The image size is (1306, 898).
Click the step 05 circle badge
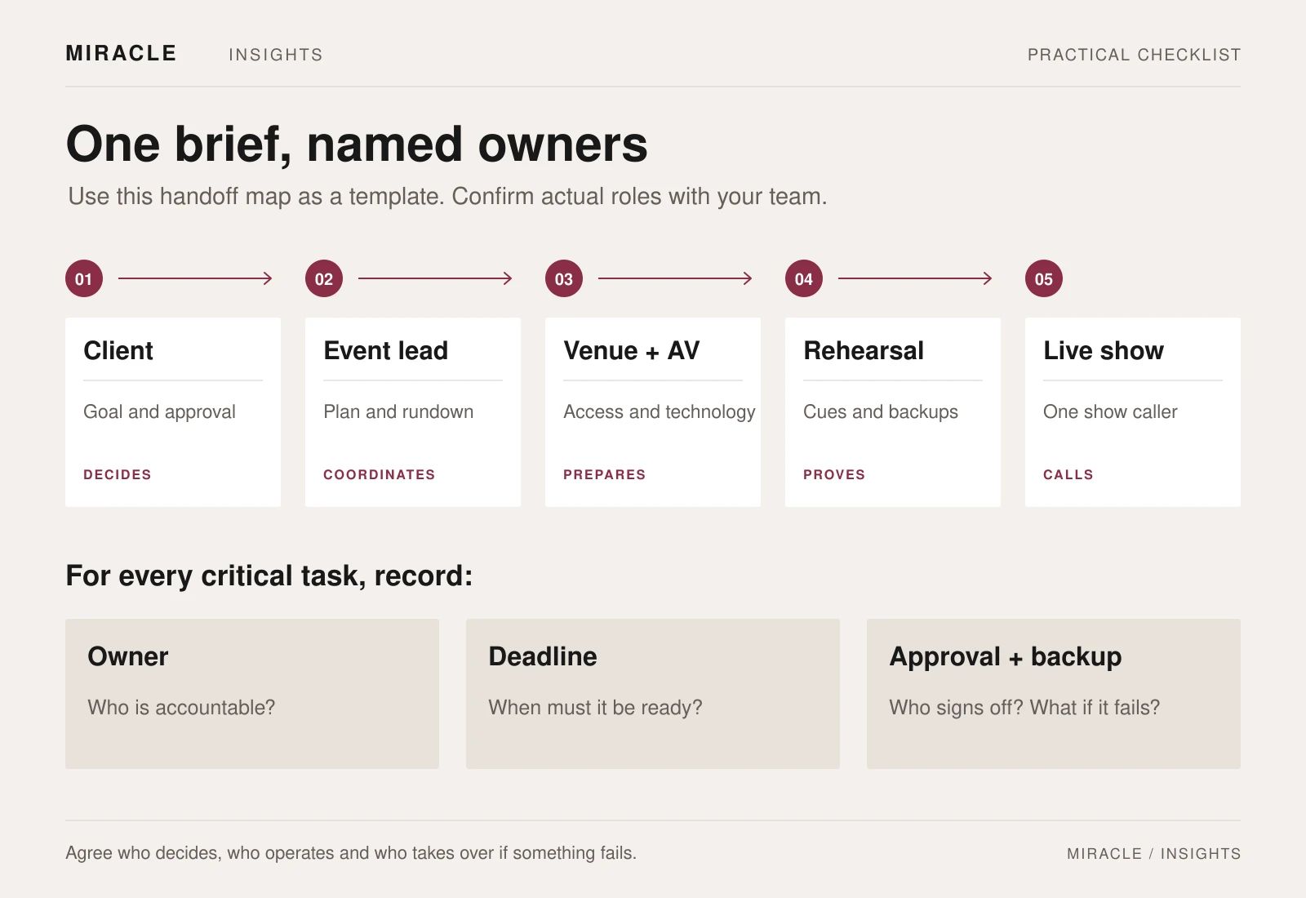[x=1044, y=278]
